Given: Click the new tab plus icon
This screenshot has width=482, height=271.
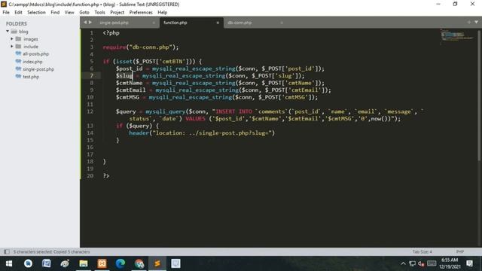Looking at the screenshot, I should point(468,22).
